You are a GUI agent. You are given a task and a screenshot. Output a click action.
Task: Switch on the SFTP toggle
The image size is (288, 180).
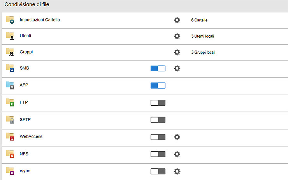(x=158, y=120)
